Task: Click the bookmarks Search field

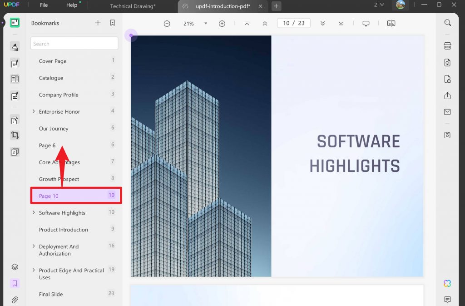Action: pos(74,44)
